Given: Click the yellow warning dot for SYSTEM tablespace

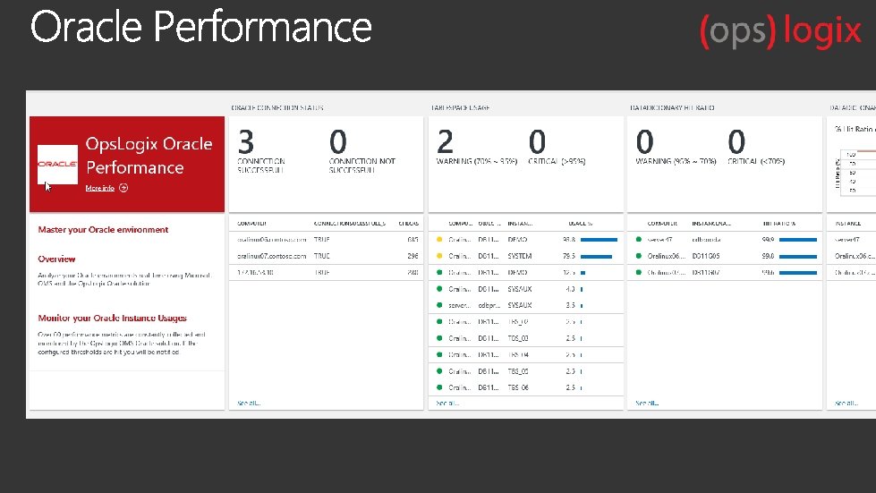Looking at the screenshot, I should tap(439, 256).
